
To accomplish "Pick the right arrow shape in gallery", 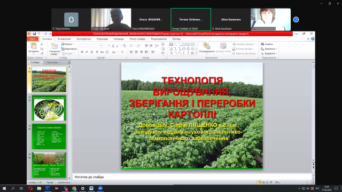I will [184, 49].
